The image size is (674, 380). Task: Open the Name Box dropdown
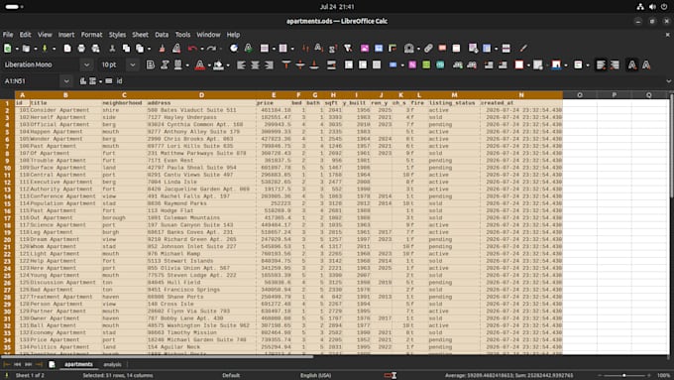[x=66, y=81]
